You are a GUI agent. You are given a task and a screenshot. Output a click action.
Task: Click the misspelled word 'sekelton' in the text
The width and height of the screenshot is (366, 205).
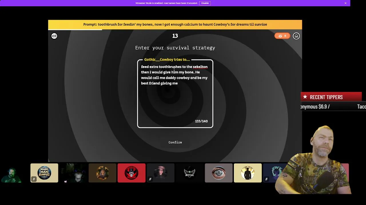(x=200, y=67)
